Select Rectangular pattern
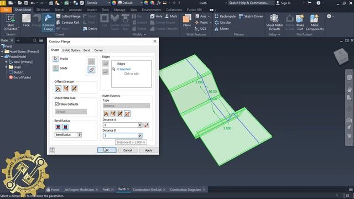This screenshot has width=354, height=199. pos(225,16)
